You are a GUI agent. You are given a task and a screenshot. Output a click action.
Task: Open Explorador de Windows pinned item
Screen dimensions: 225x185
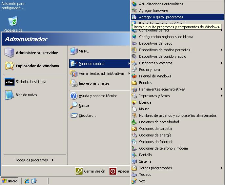pyautogui.click(x=35, y=66)
